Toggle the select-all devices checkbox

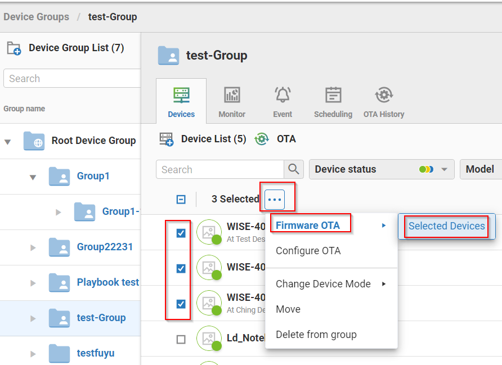coord(181,199)
